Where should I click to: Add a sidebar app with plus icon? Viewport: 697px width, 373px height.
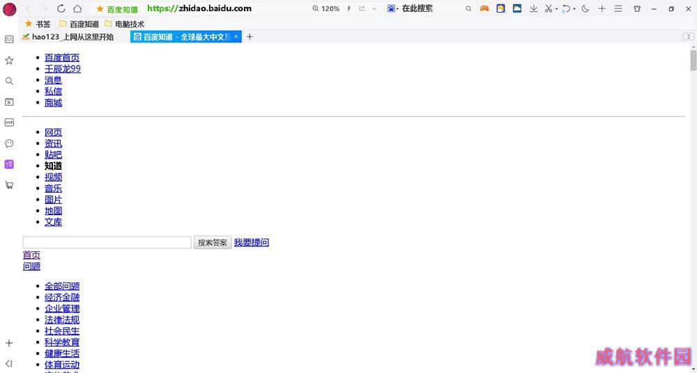[x=9, y=343]
